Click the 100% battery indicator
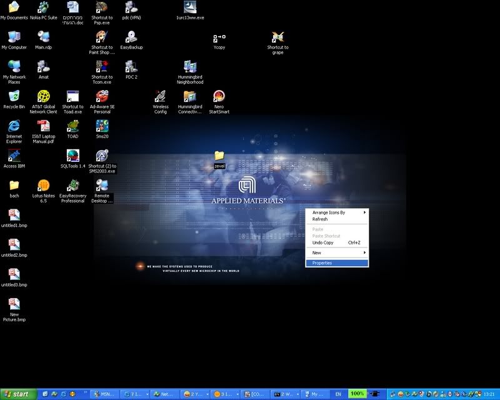500x400 pixels. [x=357, y=394]
